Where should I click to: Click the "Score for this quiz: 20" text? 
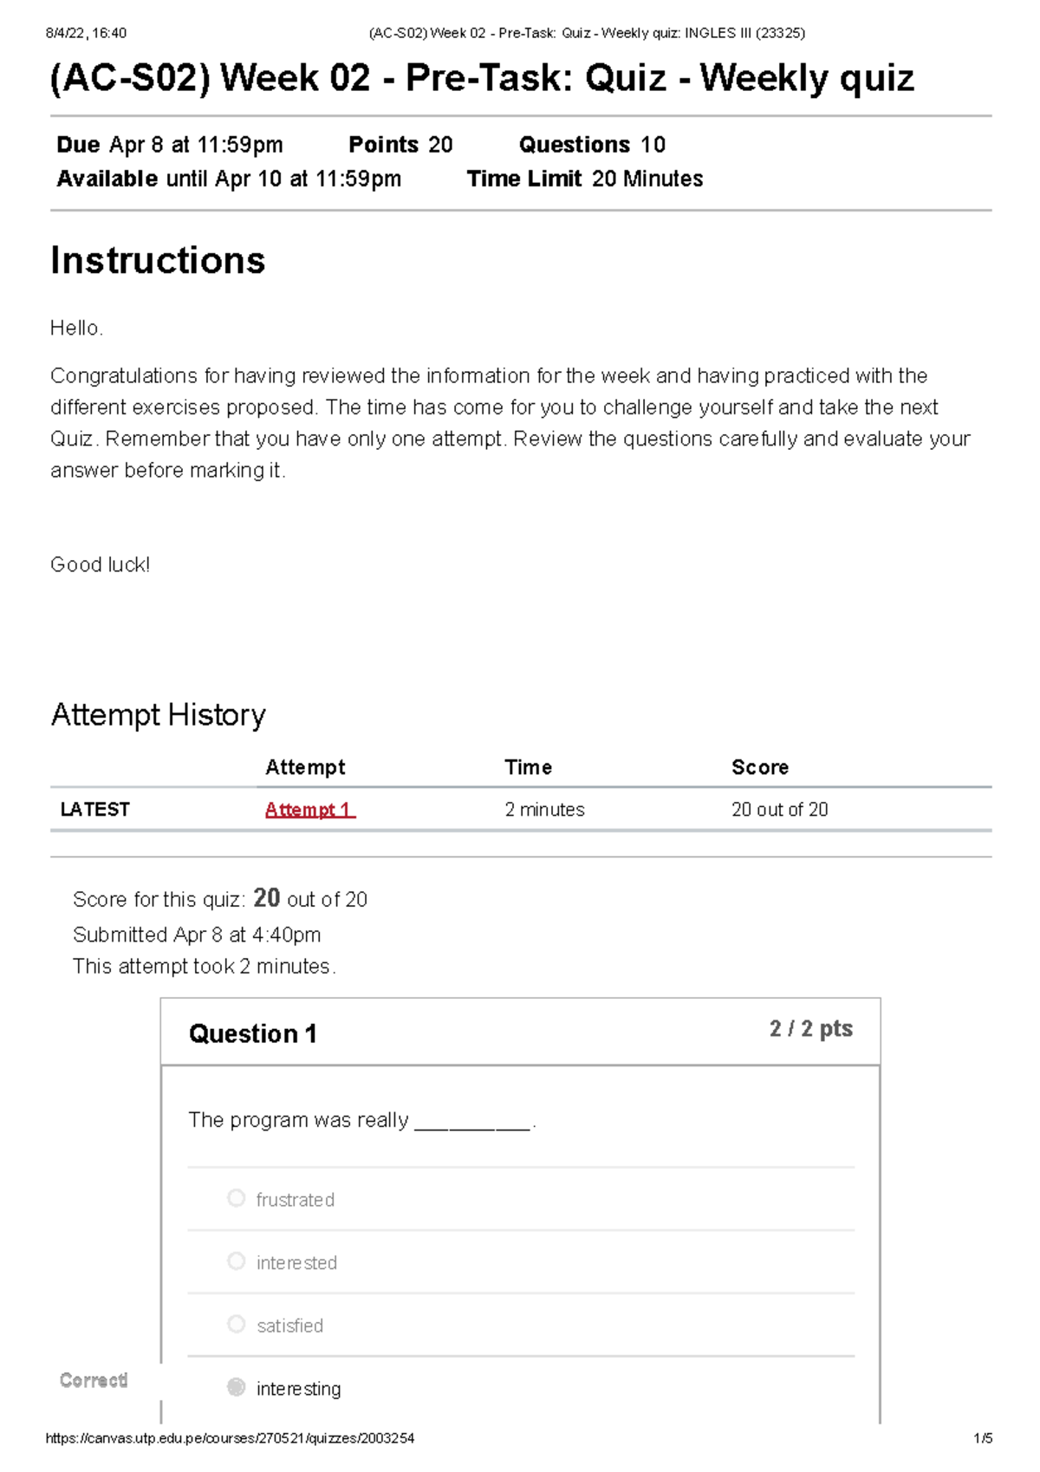pyautogui.click(x=220, y=899)
